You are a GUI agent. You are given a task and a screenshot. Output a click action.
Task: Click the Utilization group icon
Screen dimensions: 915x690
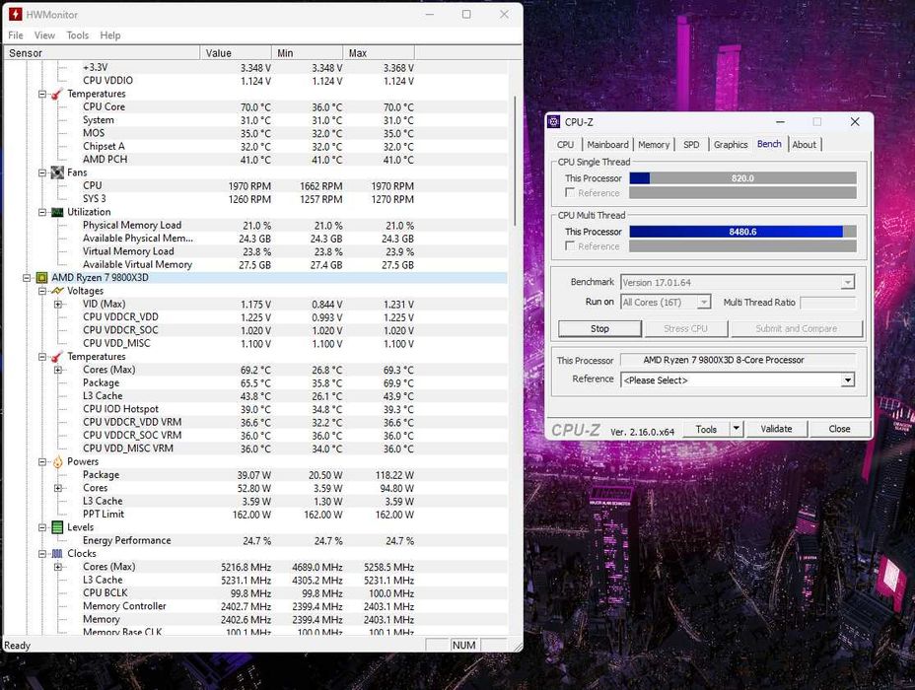(x=57, y=212)
